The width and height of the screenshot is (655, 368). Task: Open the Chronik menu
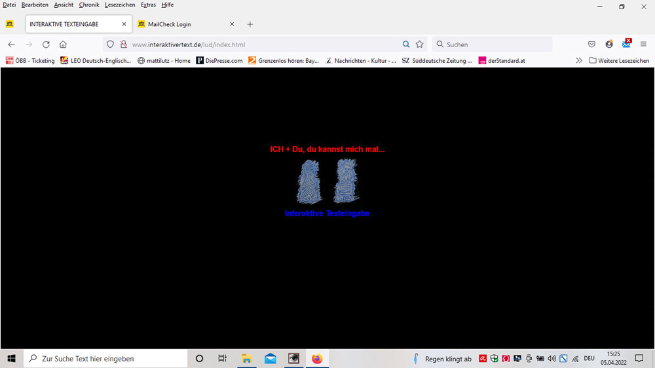(89, 5)
